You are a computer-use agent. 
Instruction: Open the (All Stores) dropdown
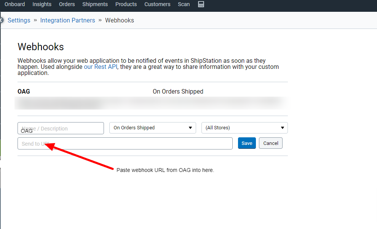pos(244,128)
